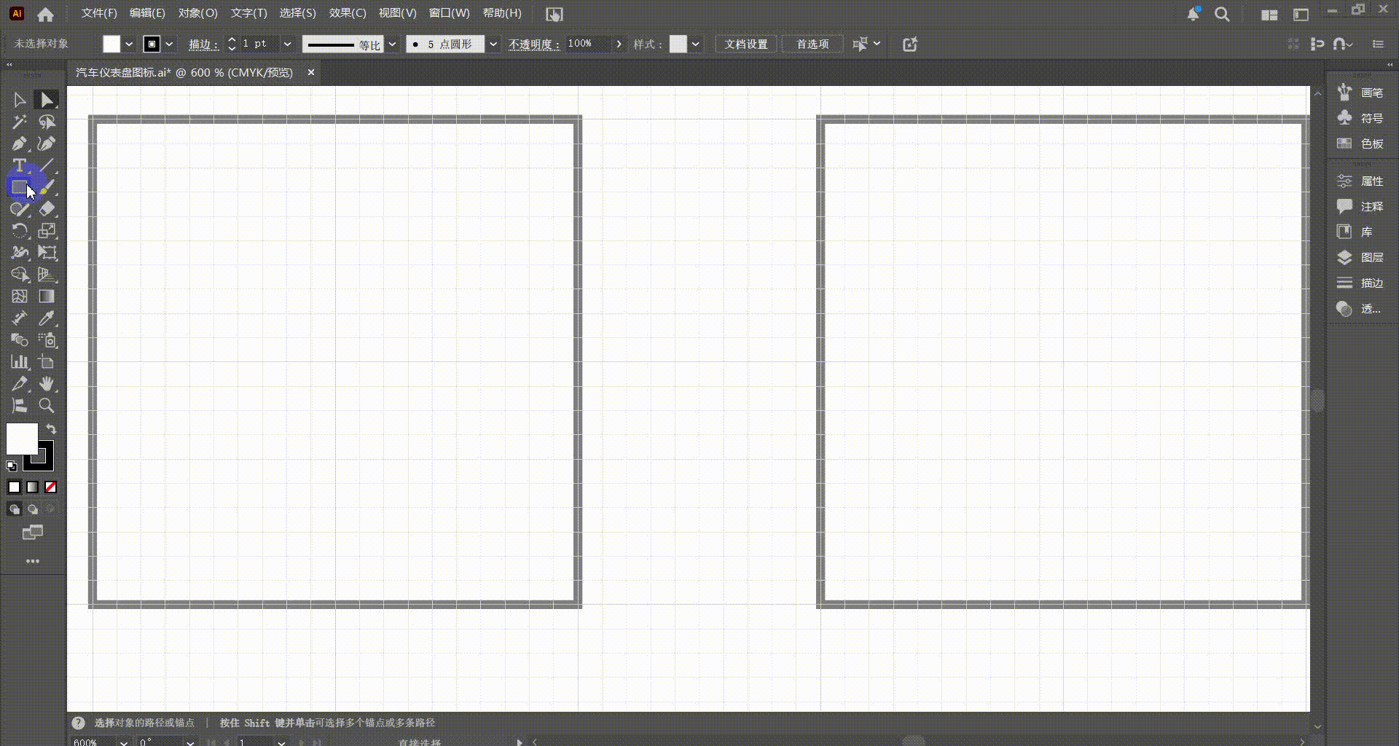Viewport: 1399px width, 746px height.
Task: Select the Magic Wand tool
Action: [x=20, y=122]
